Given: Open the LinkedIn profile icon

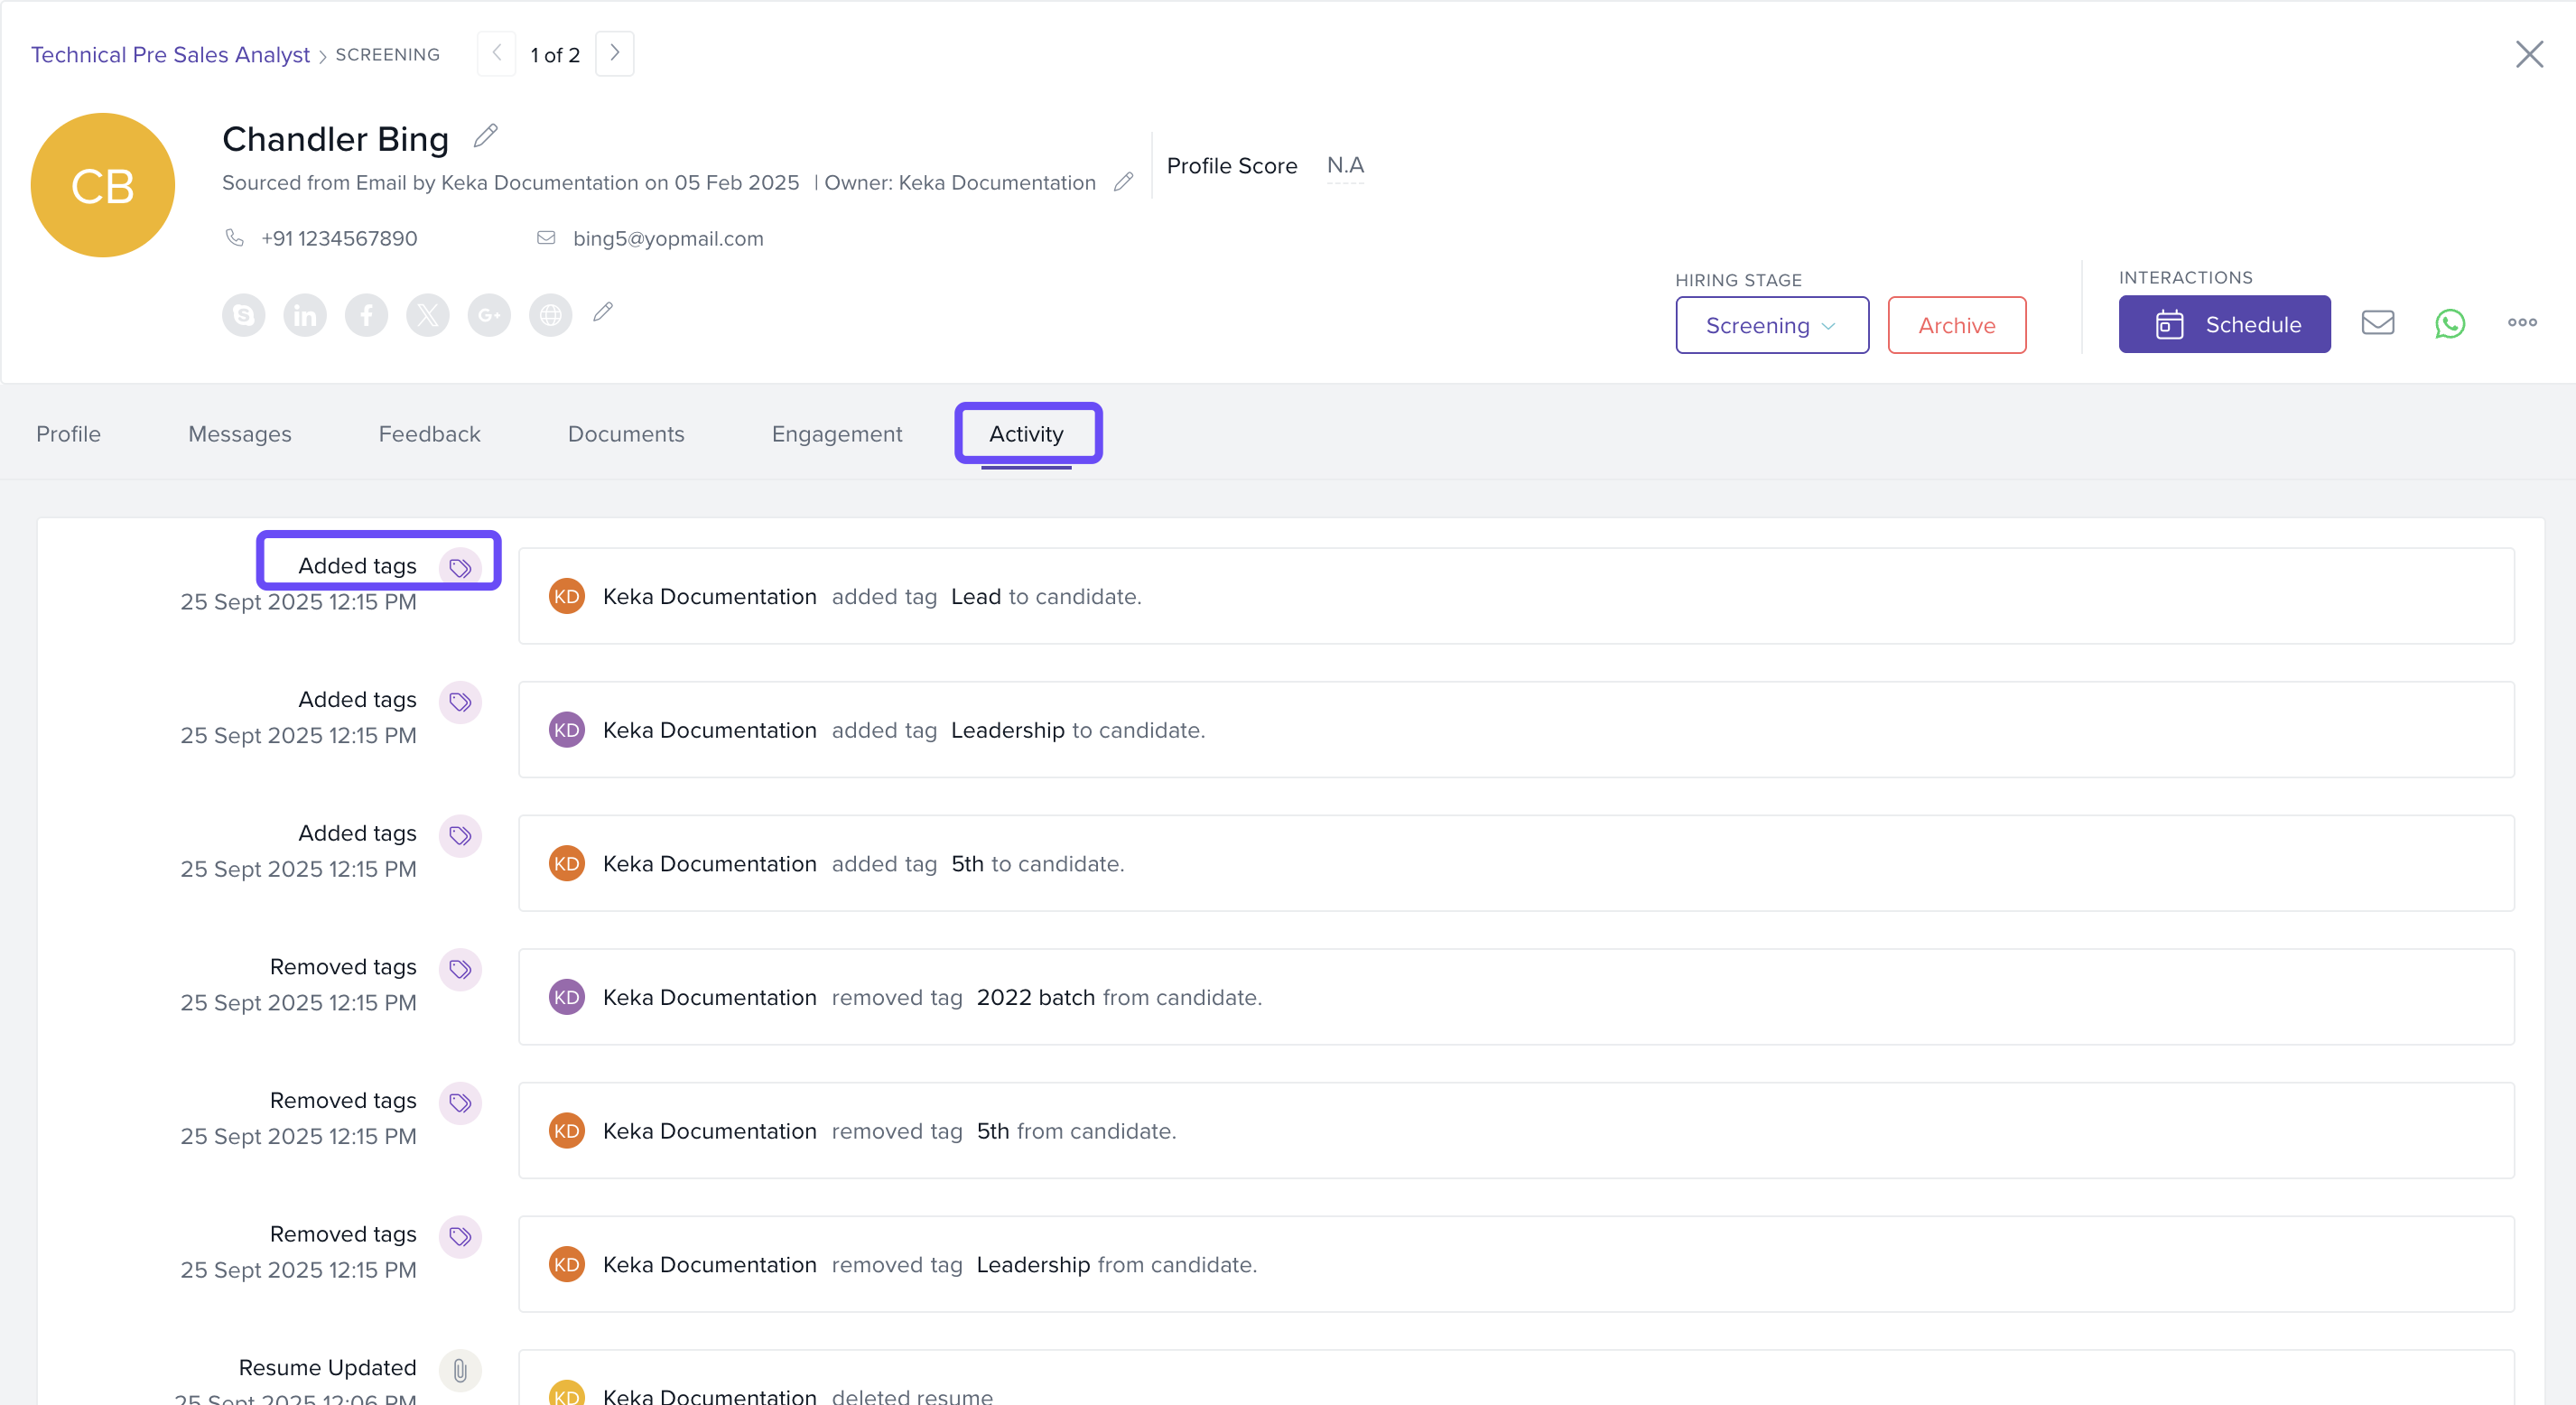Looking at the screenshot, I should coord(305,315).
